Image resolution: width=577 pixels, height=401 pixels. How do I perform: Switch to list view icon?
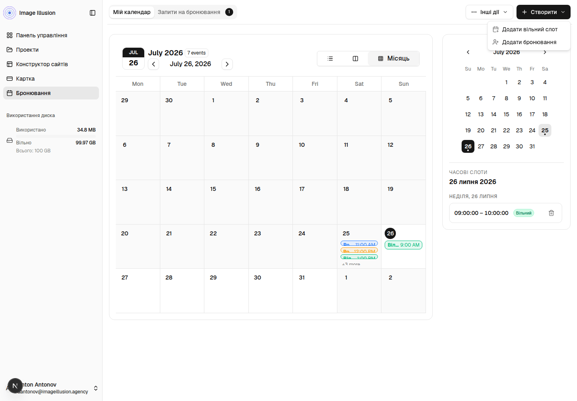click(x=330, y=59)
